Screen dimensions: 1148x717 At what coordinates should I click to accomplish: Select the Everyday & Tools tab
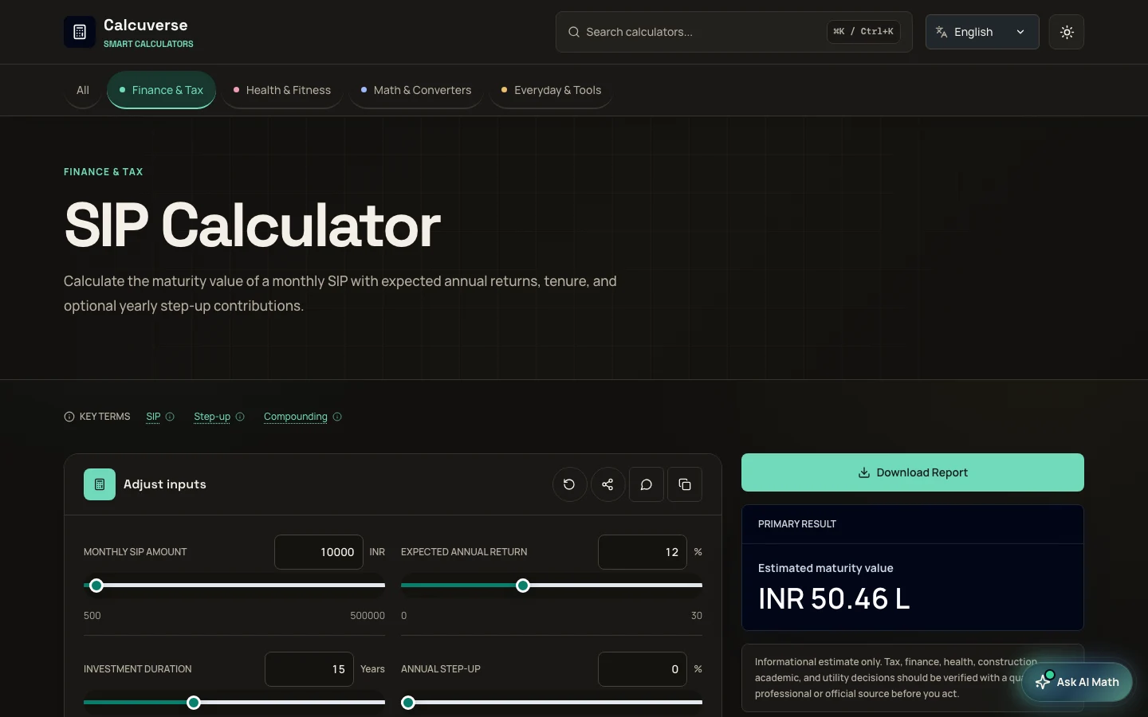tap(551, 90)
